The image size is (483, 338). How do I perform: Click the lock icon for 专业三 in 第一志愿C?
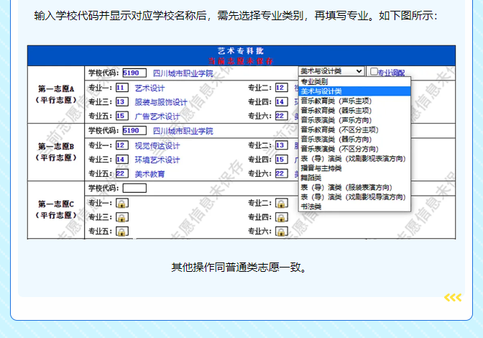[122, 217]
